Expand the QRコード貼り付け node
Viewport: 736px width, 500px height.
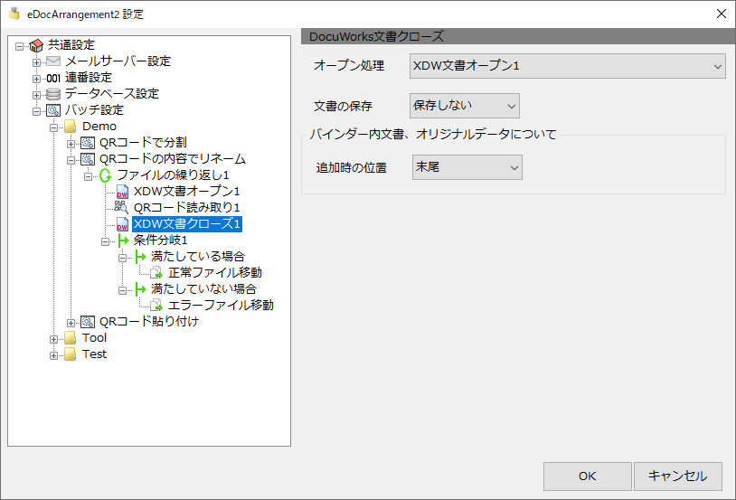coord(71,323)
